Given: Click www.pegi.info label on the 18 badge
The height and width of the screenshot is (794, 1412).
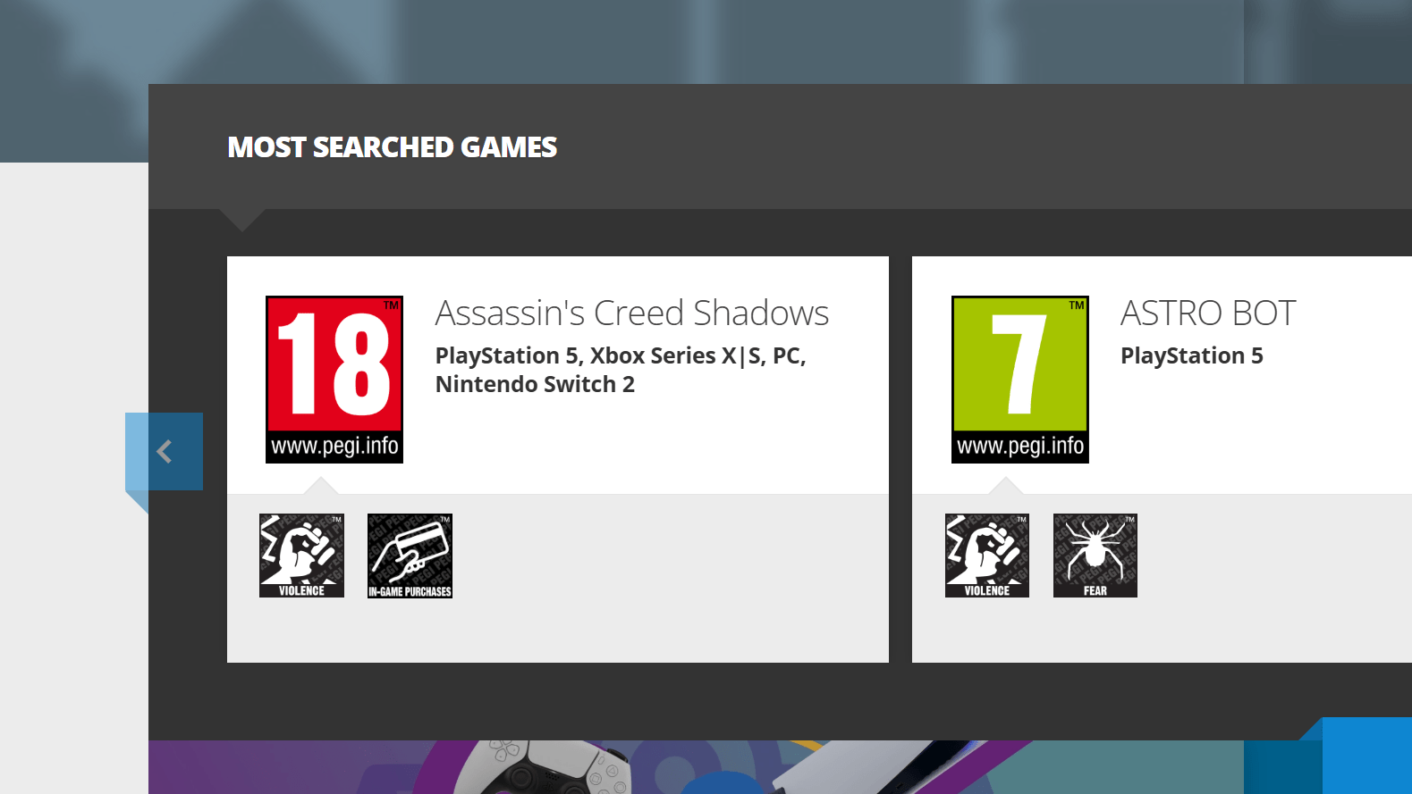Looking at the screenshot, I should pos(334,446).
